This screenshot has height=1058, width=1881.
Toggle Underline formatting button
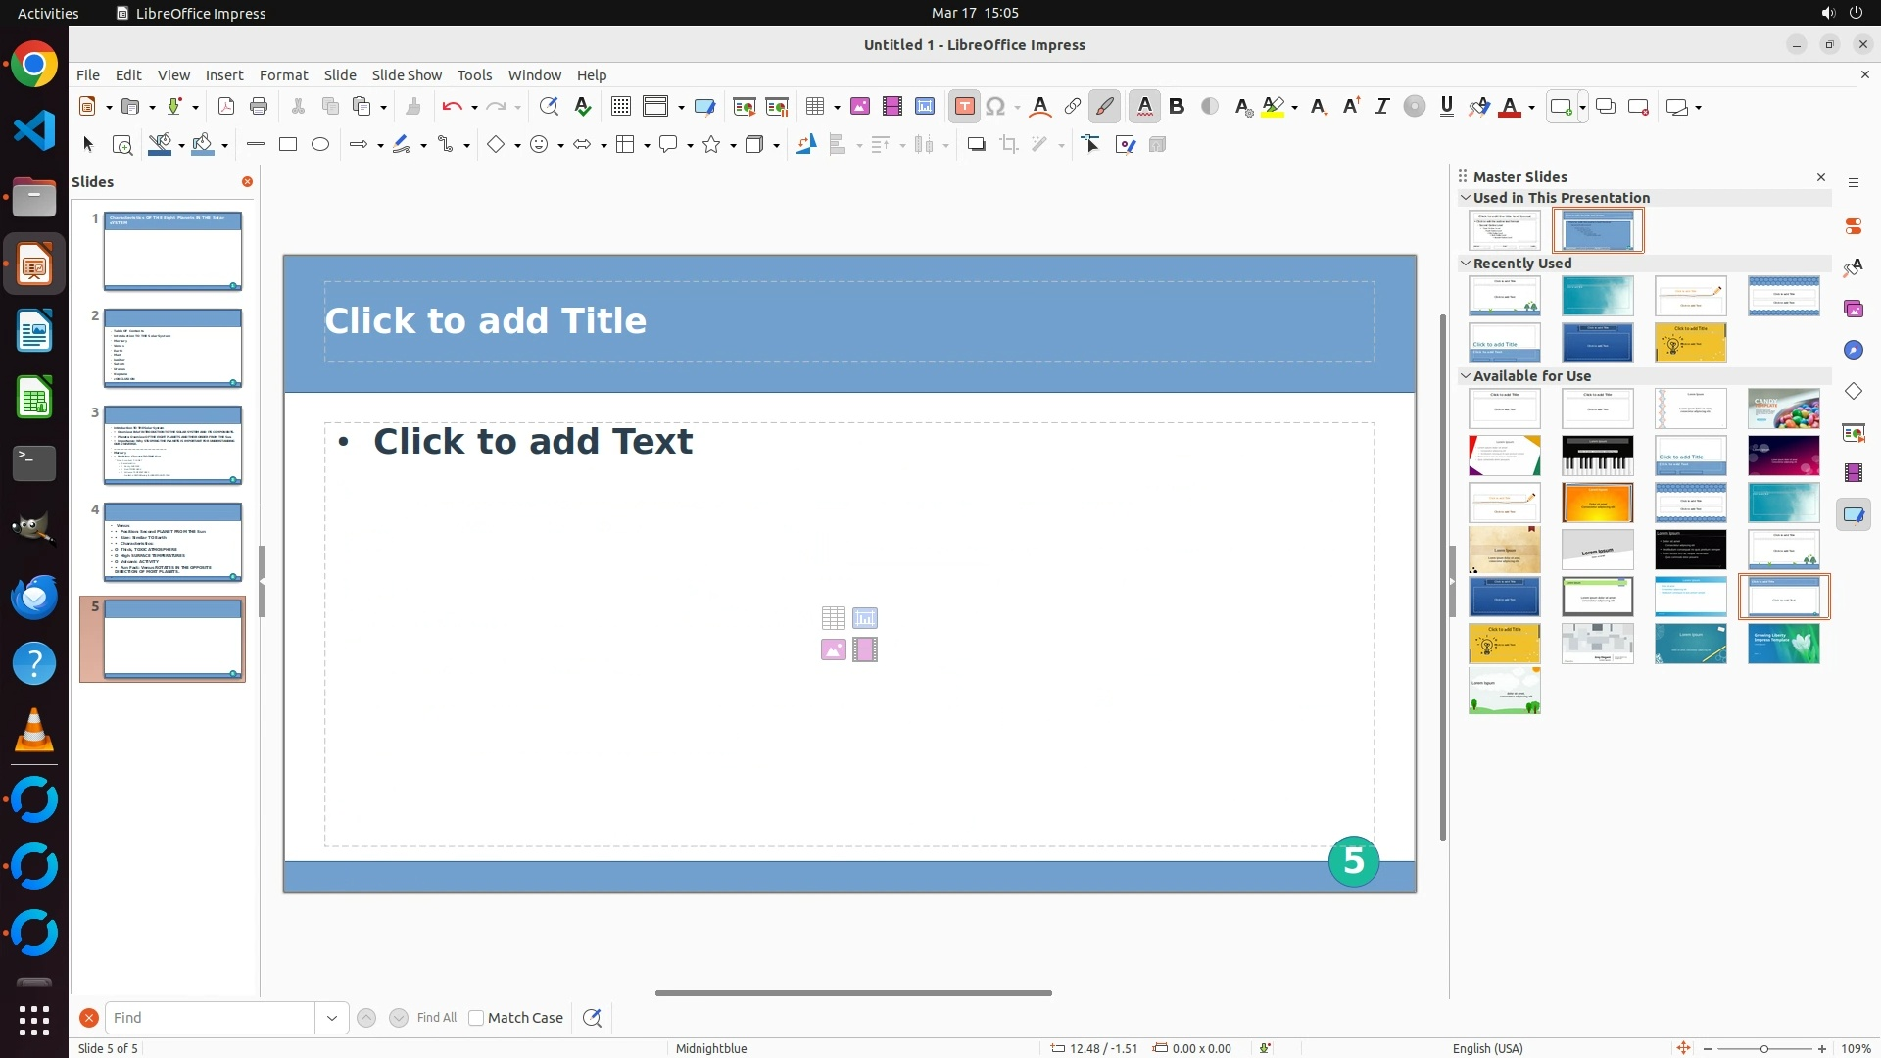click(x=1446, y=107)
